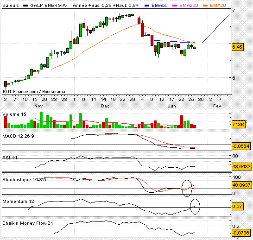The height and width of the screenshot is (240, 253).
Task: Click the blue EMA50 legend swatch
Action: pyautogui.click(x=147, y=6)
